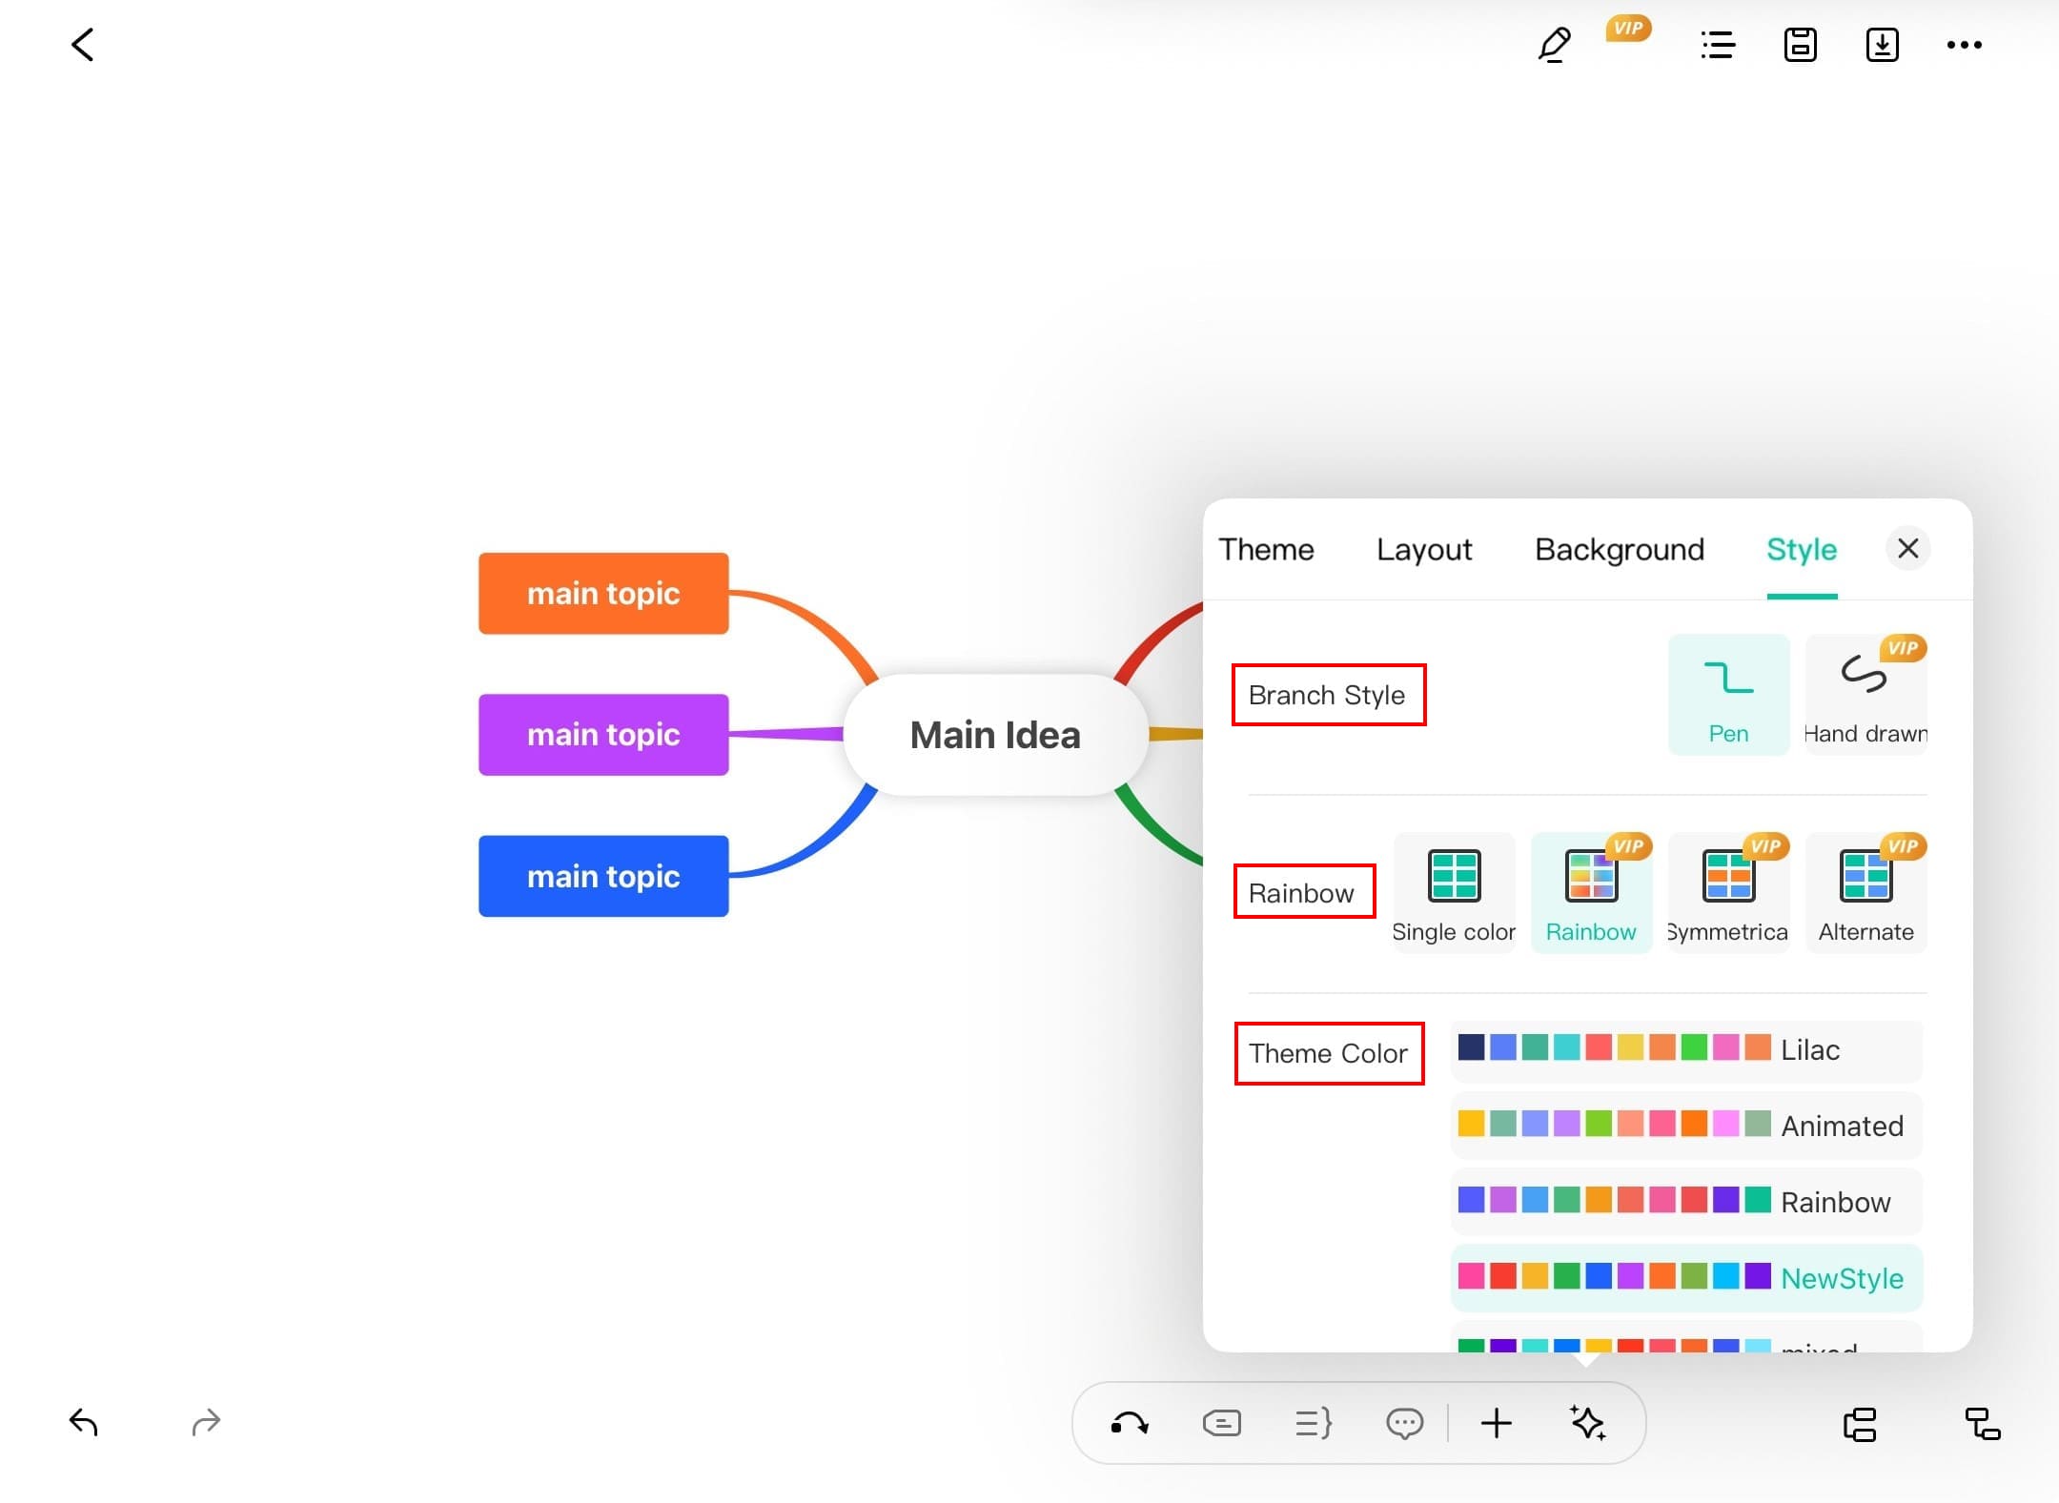The width and height of the screenshot is (2059, 1503).
Task: Select the purple main topic node
Action: click(603, 735)
